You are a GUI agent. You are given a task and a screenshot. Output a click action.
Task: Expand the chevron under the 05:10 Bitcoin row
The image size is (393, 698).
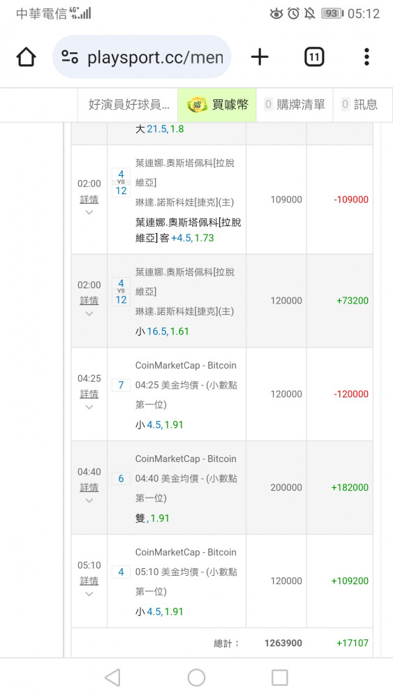89,594
